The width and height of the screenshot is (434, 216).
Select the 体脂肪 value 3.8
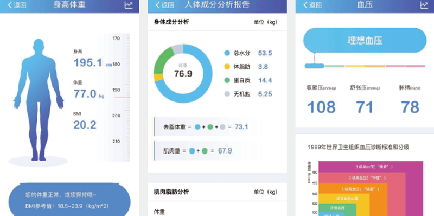[x=263, y=67]
